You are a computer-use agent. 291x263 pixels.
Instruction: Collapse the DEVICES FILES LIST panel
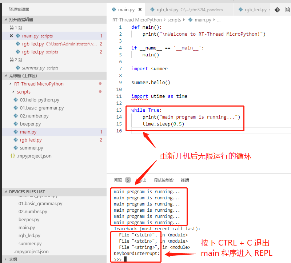pyautogui.click(x=5, y=192)
